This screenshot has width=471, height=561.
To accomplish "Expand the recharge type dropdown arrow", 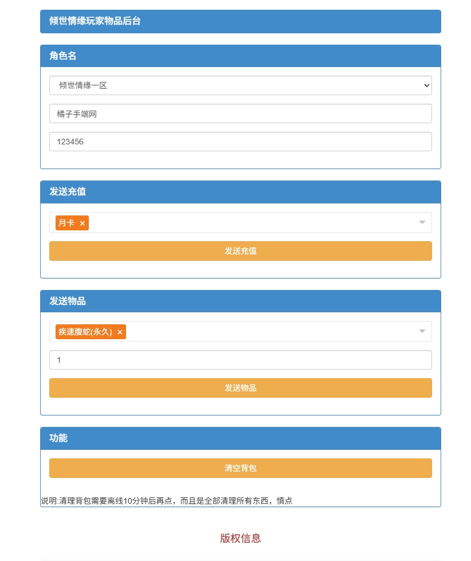I will [422, 222].
